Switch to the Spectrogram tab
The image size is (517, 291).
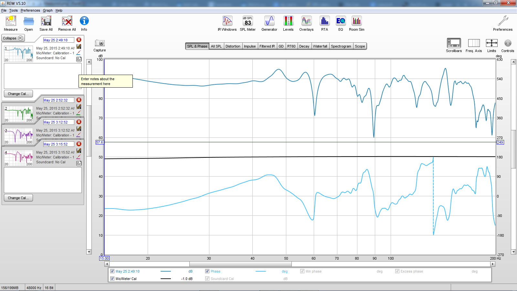(341, 46)
